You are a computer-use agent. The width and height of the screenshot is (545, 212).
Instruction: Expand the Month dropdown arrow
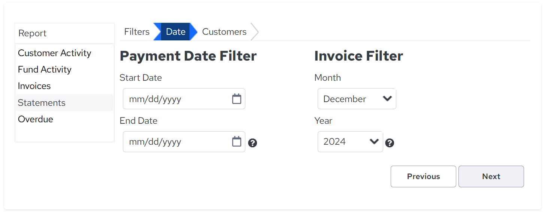click(387, 98)
